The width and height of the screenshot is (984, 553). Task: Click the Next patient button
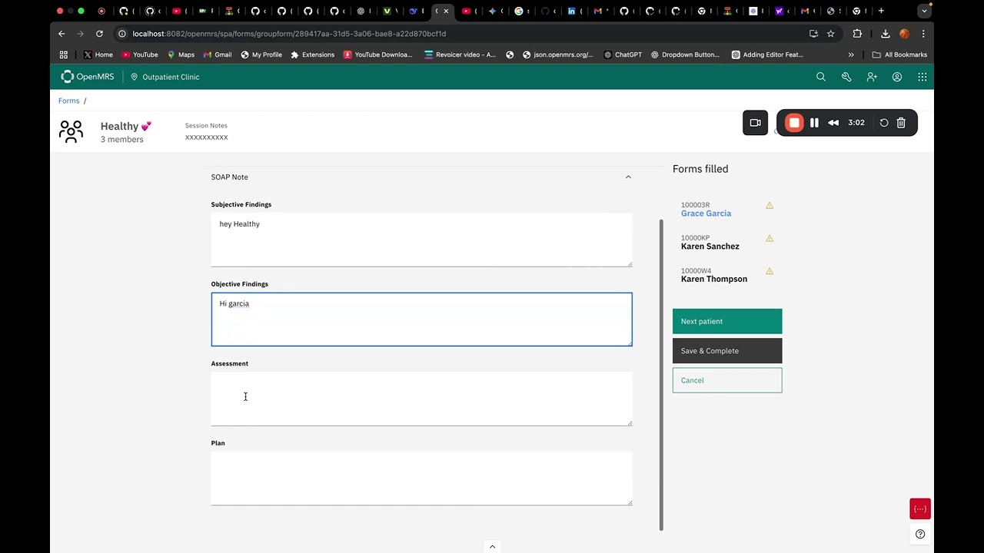click(727, 321)
